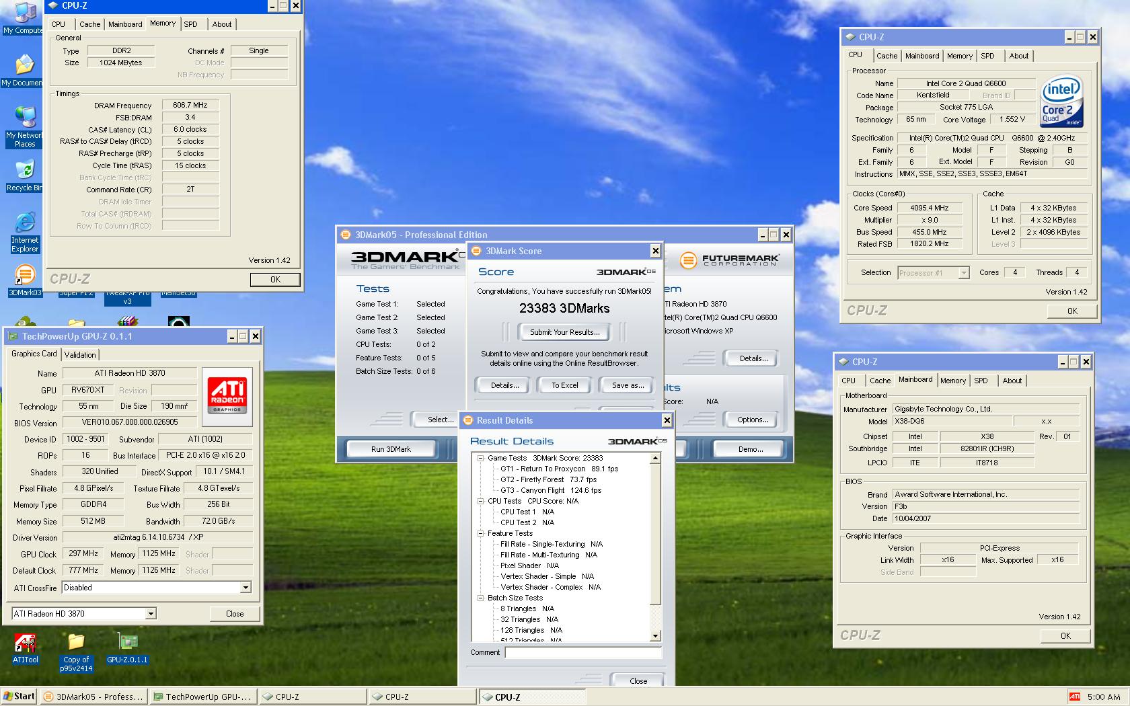Select the Memory tab in top-left CPU-Z

pos(163,23)
